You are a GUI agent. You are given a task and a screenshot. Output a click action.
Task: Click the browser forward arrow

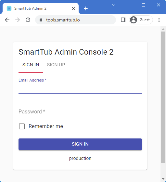coord(18,20)
